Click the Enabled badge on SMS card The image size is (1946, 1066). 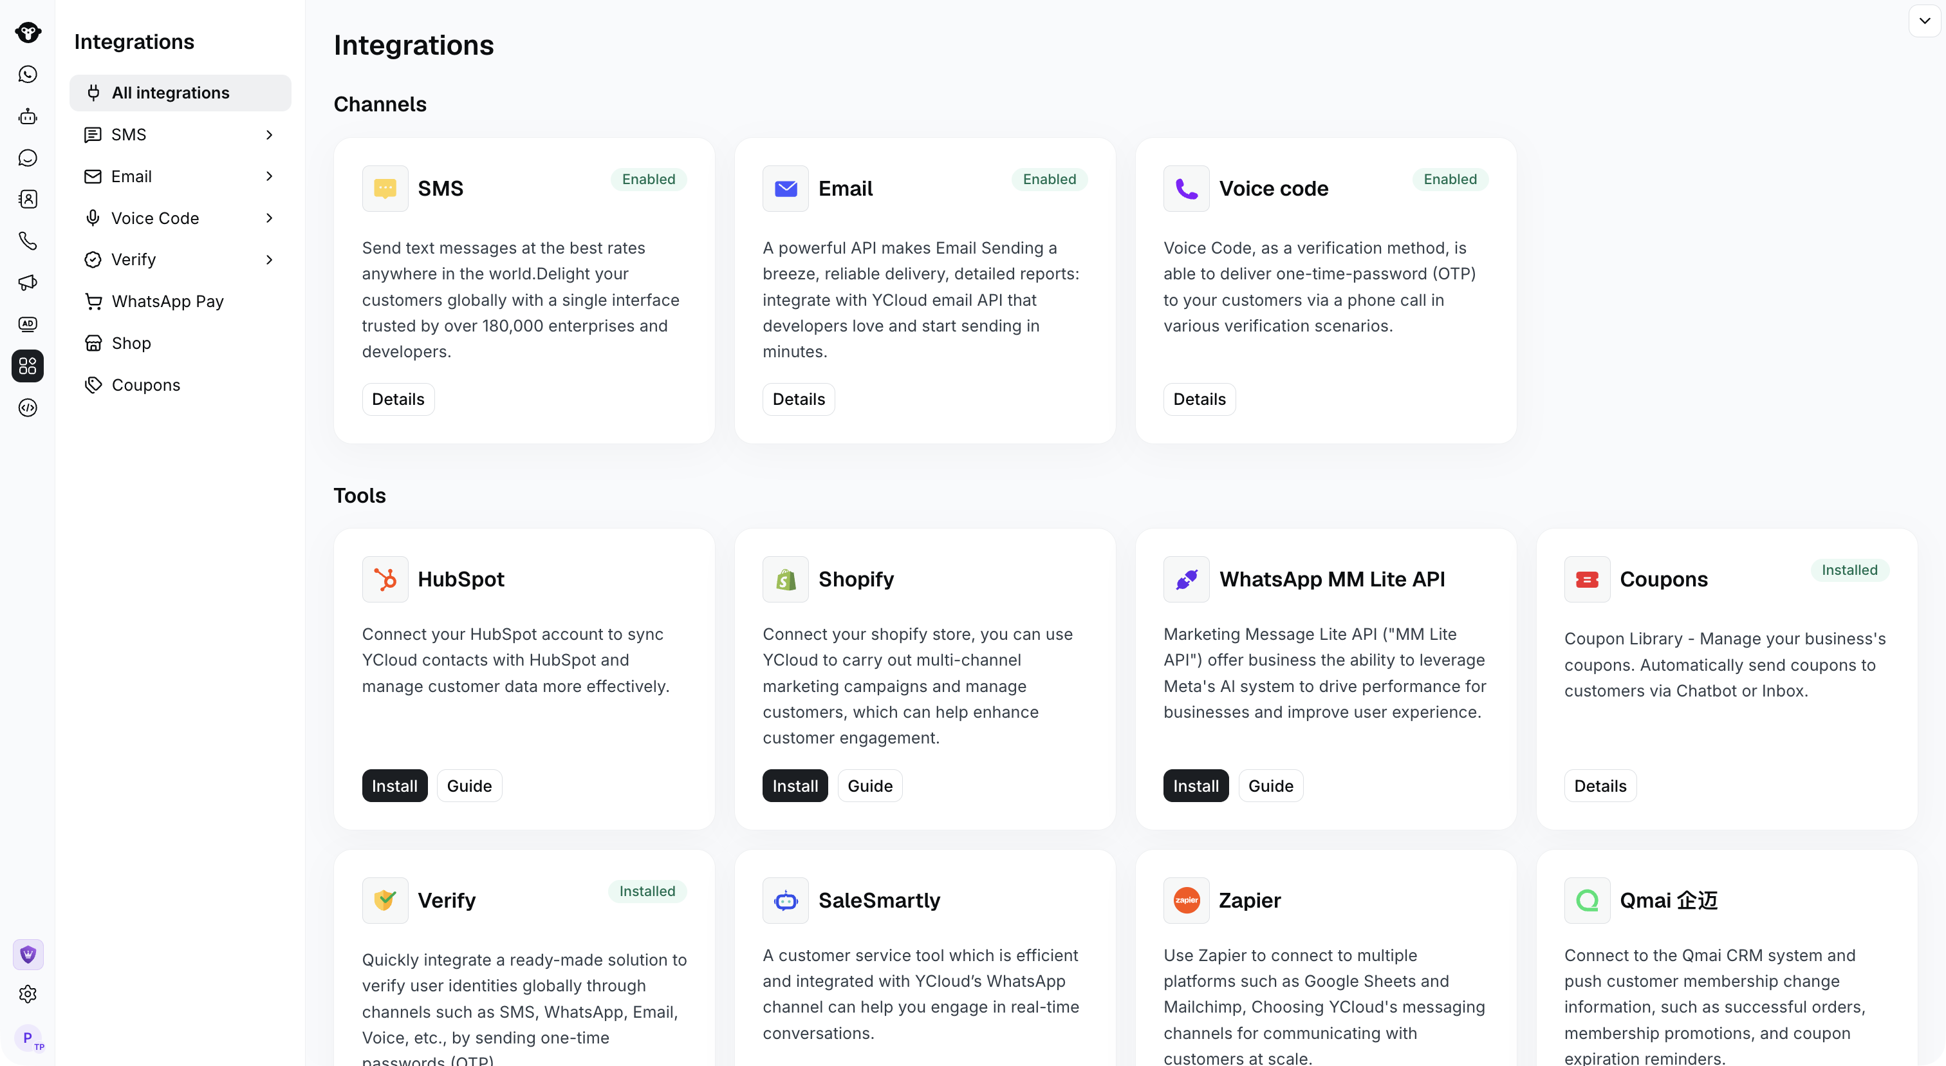pos(648,179)
